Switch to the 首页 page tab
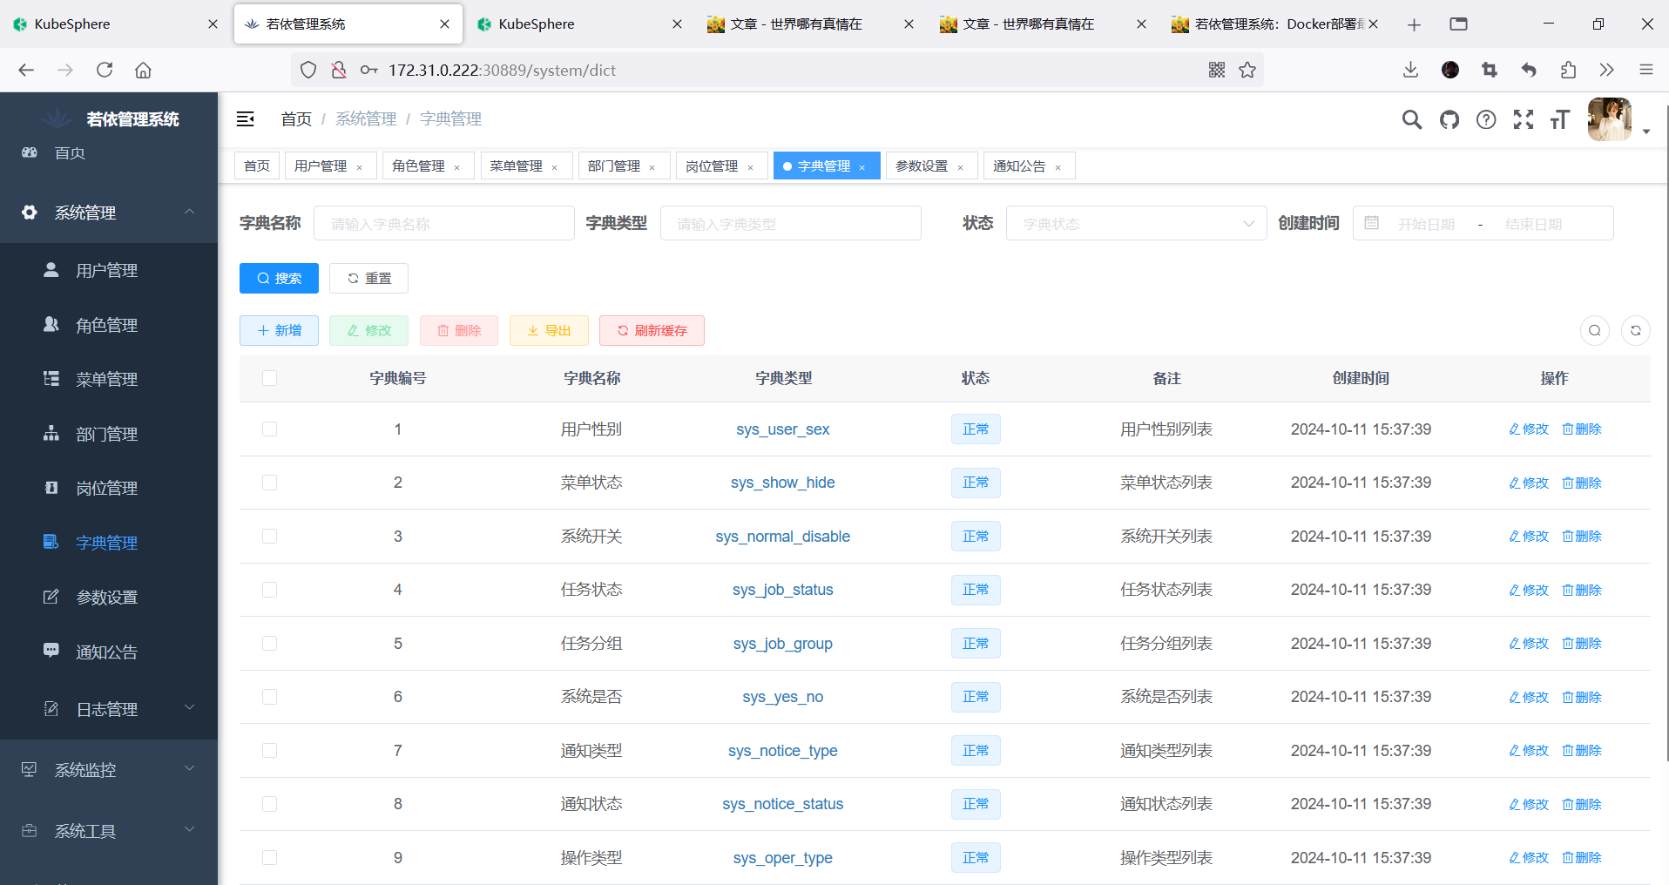 pos(257,166)
